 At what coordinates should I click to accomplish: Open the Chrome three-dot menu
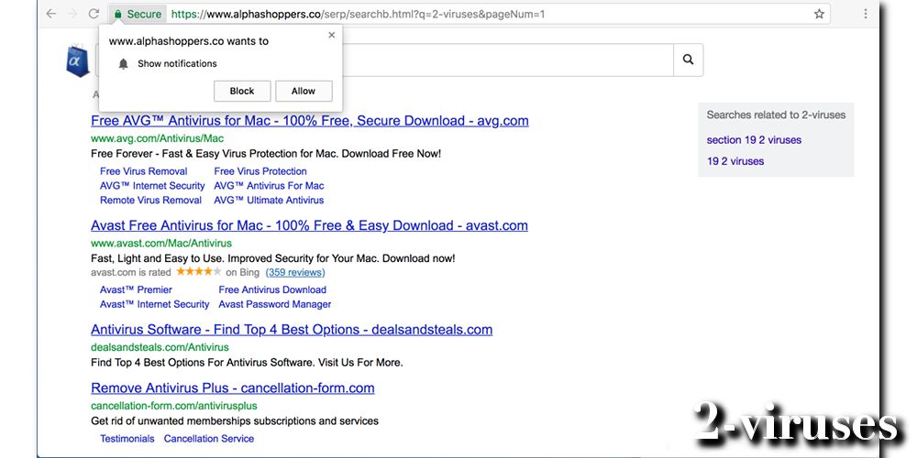coord(865,14)
